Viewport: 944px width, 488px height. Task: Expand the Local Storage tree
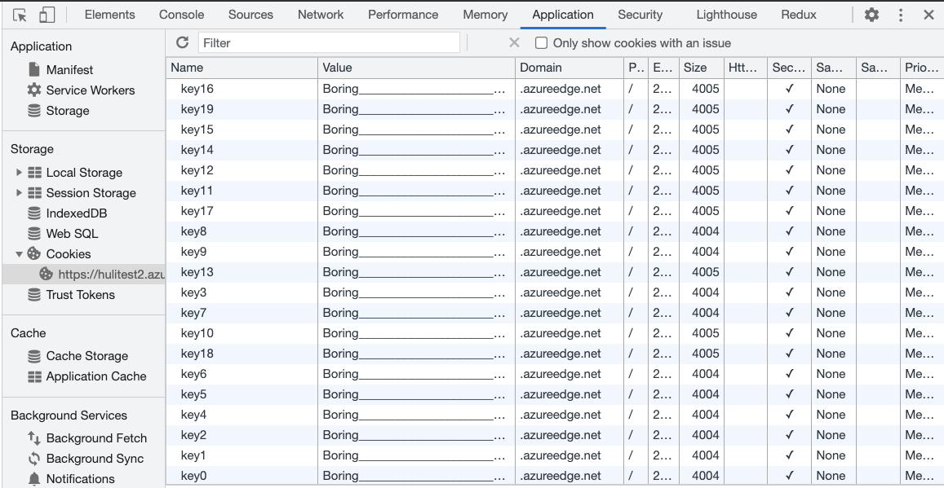[x=19, y=173]
